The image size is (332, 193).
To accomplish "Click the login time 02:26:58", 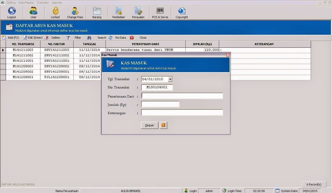I will pyautogui.click(x=259, y=191).
